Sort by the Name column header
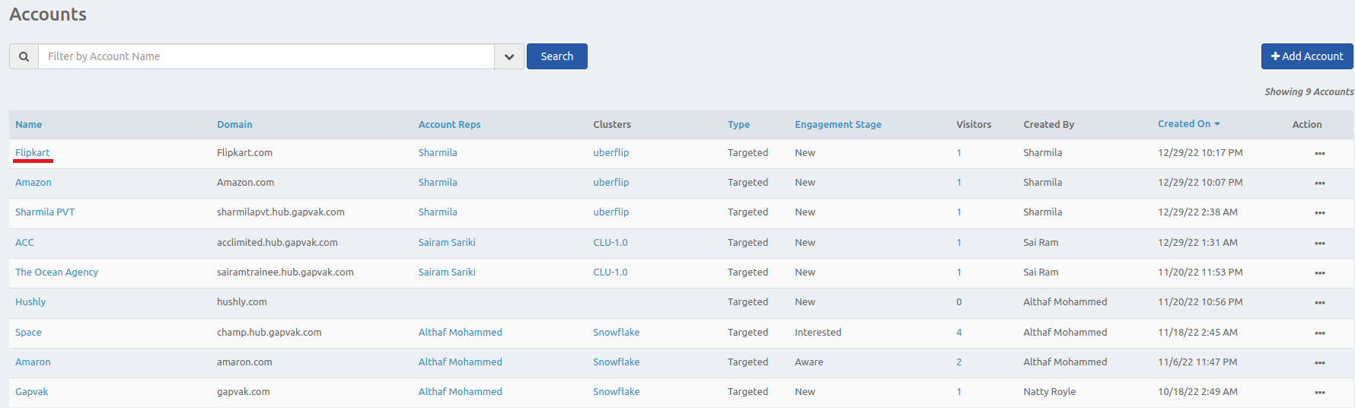The image size is (1355, 408). pos(29,125)
